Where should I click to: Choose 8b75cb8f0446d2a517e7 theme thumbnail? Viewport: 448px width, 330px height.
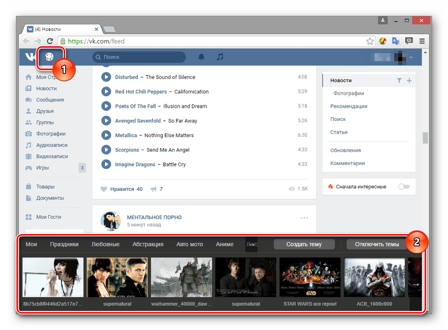53,277
